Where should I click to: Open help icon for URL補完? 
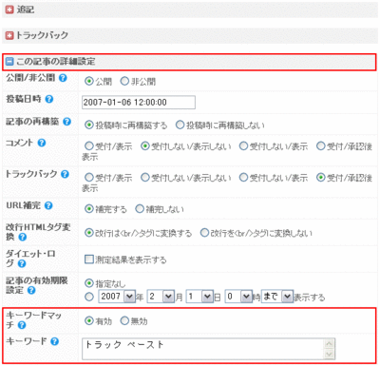(48, 205)
